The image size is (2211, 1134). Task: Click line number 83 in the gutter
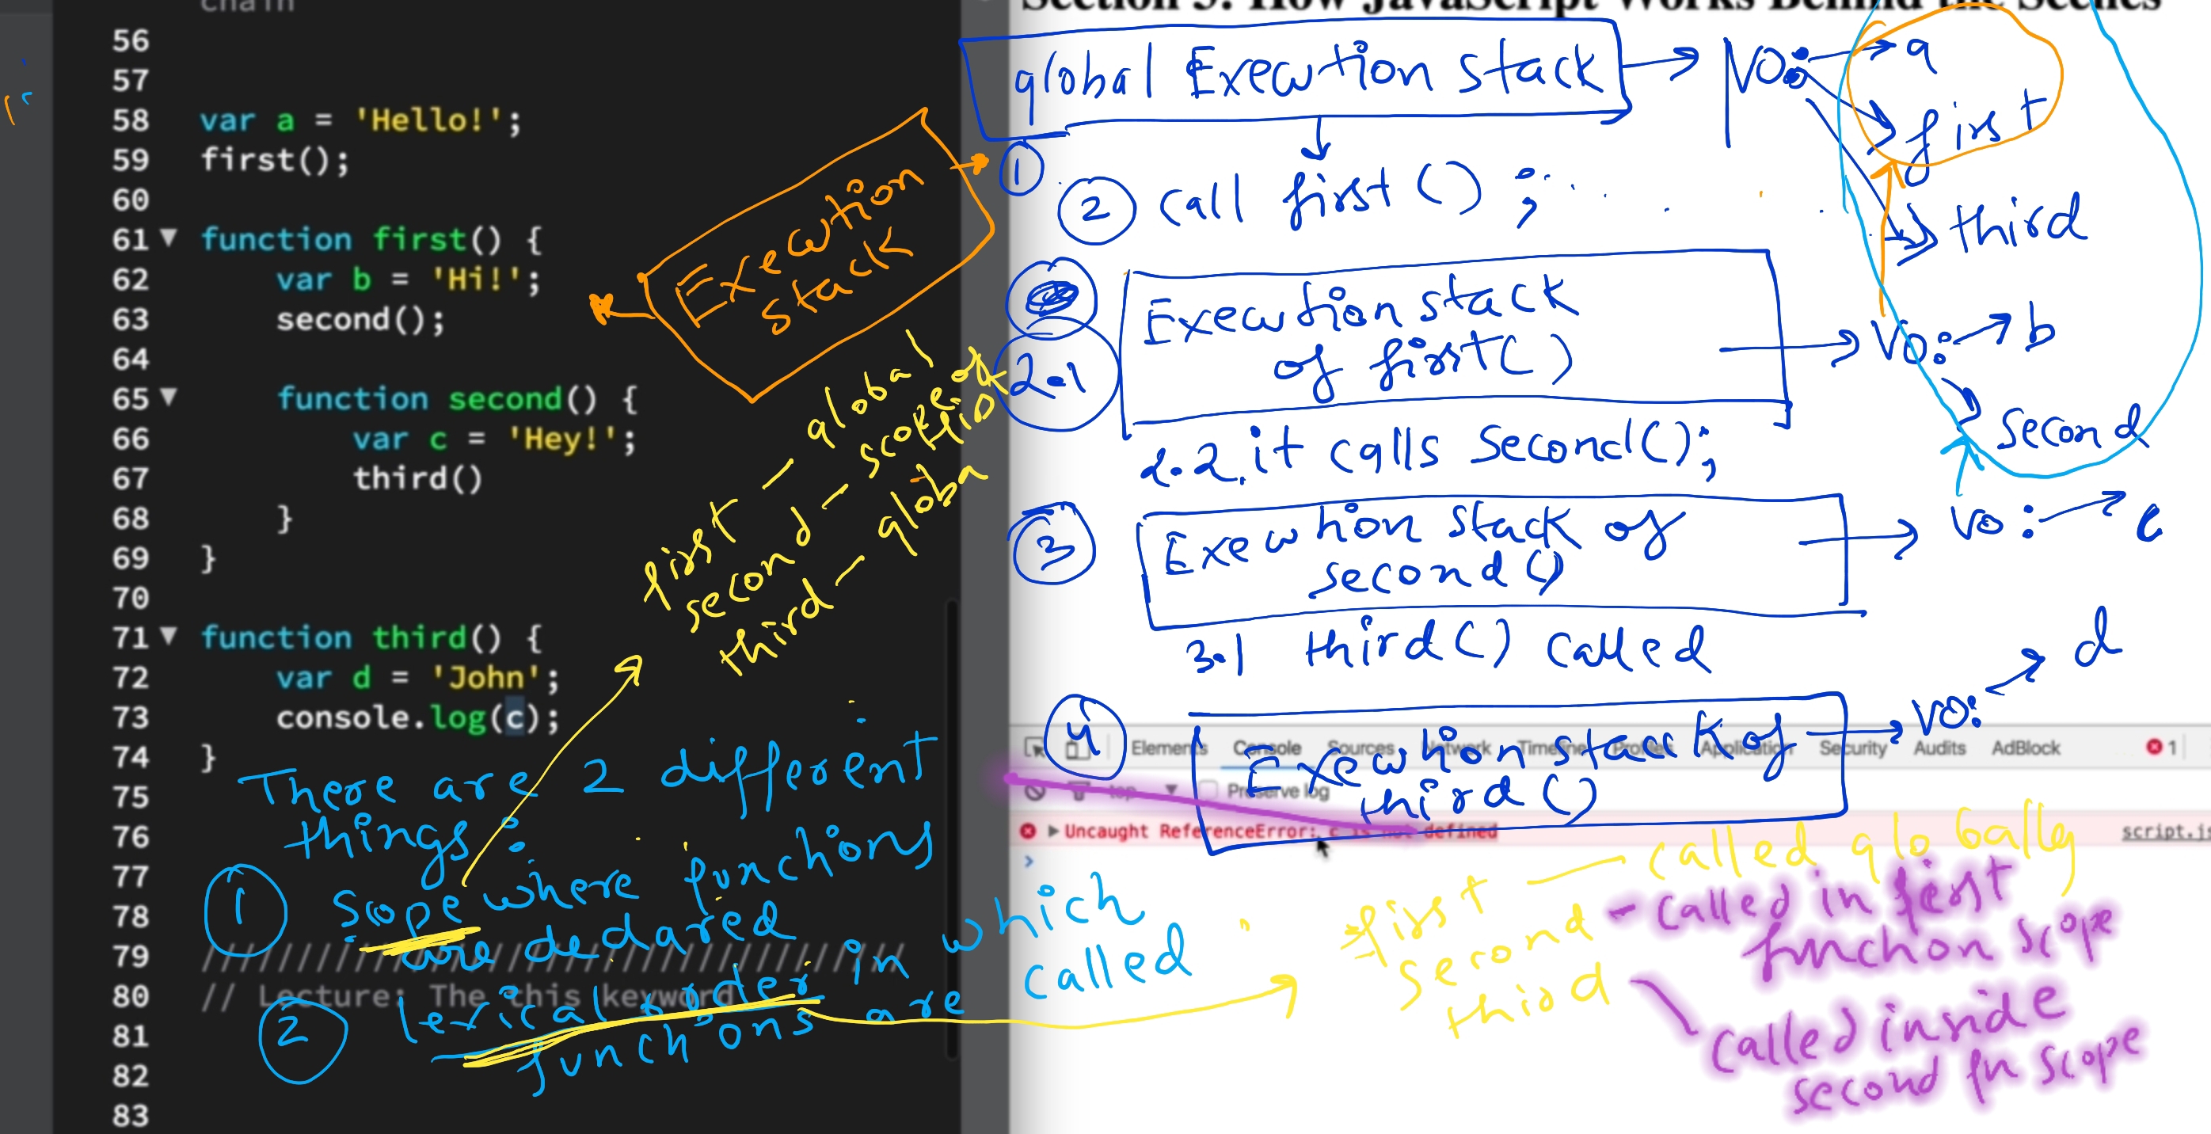coord(131,1115)
